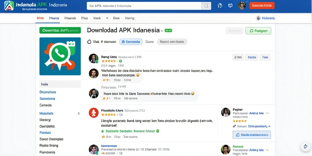Click green circle icon beside Pamg Uera's stars

coord(120,61)
